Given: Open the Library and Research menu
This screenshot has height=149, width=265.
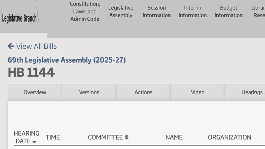Looking at the screenshot, I should tap(258, 12).
